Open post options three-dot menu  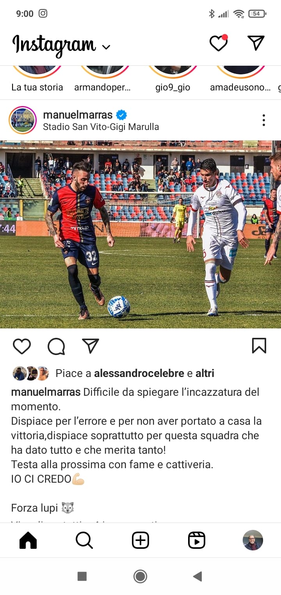pos(264,120)
